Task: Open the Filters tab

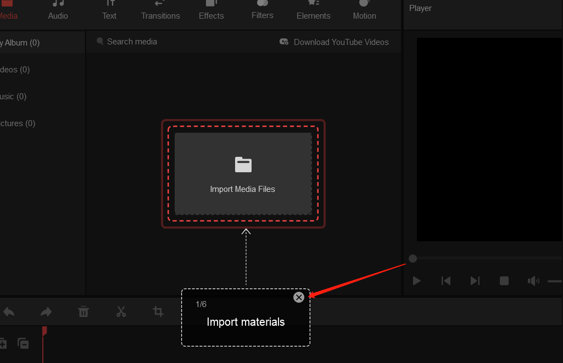Action: point(263,10)
